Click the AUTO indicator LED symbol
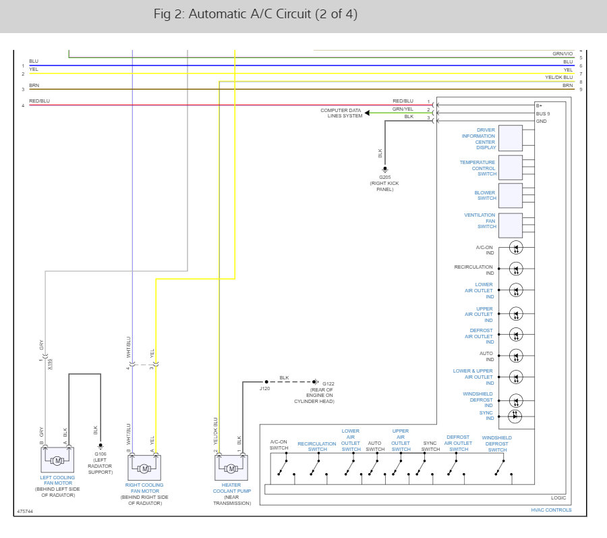This screenshot has width=607, height=538. click(x=516, y=356)
